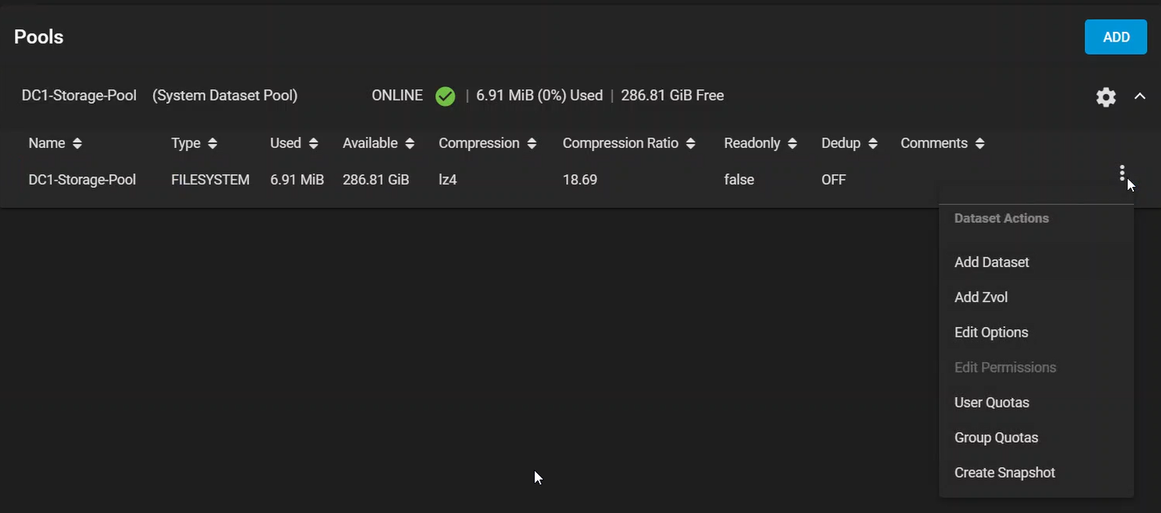Click the three-dot dataset actions icon

point(1122,173)
